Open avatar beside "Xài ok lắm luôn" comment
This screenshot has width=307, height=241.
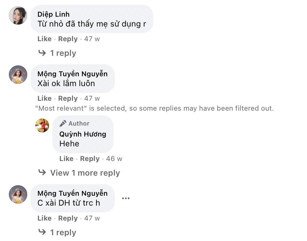(18, 75)
